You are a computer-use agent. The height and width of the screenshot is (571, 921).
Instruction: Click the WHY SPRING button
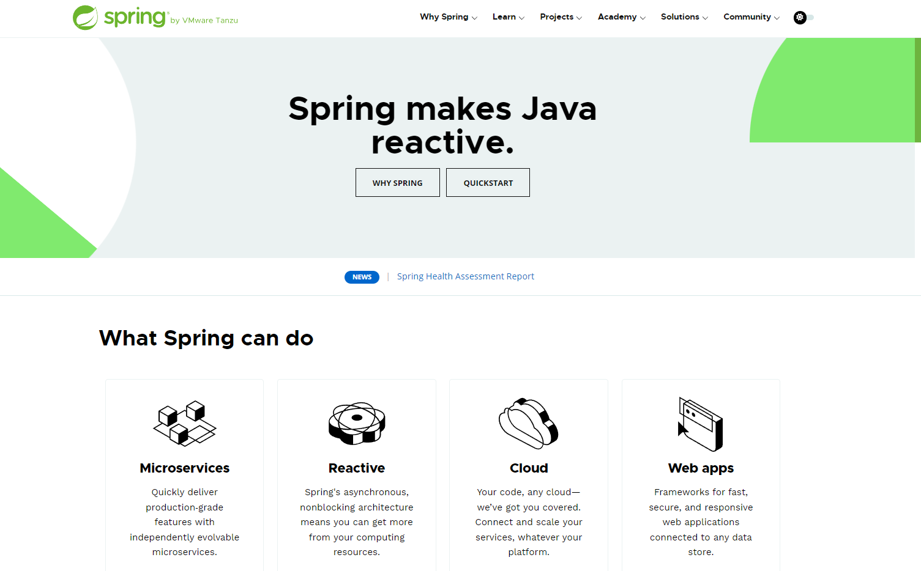[398, 183]
